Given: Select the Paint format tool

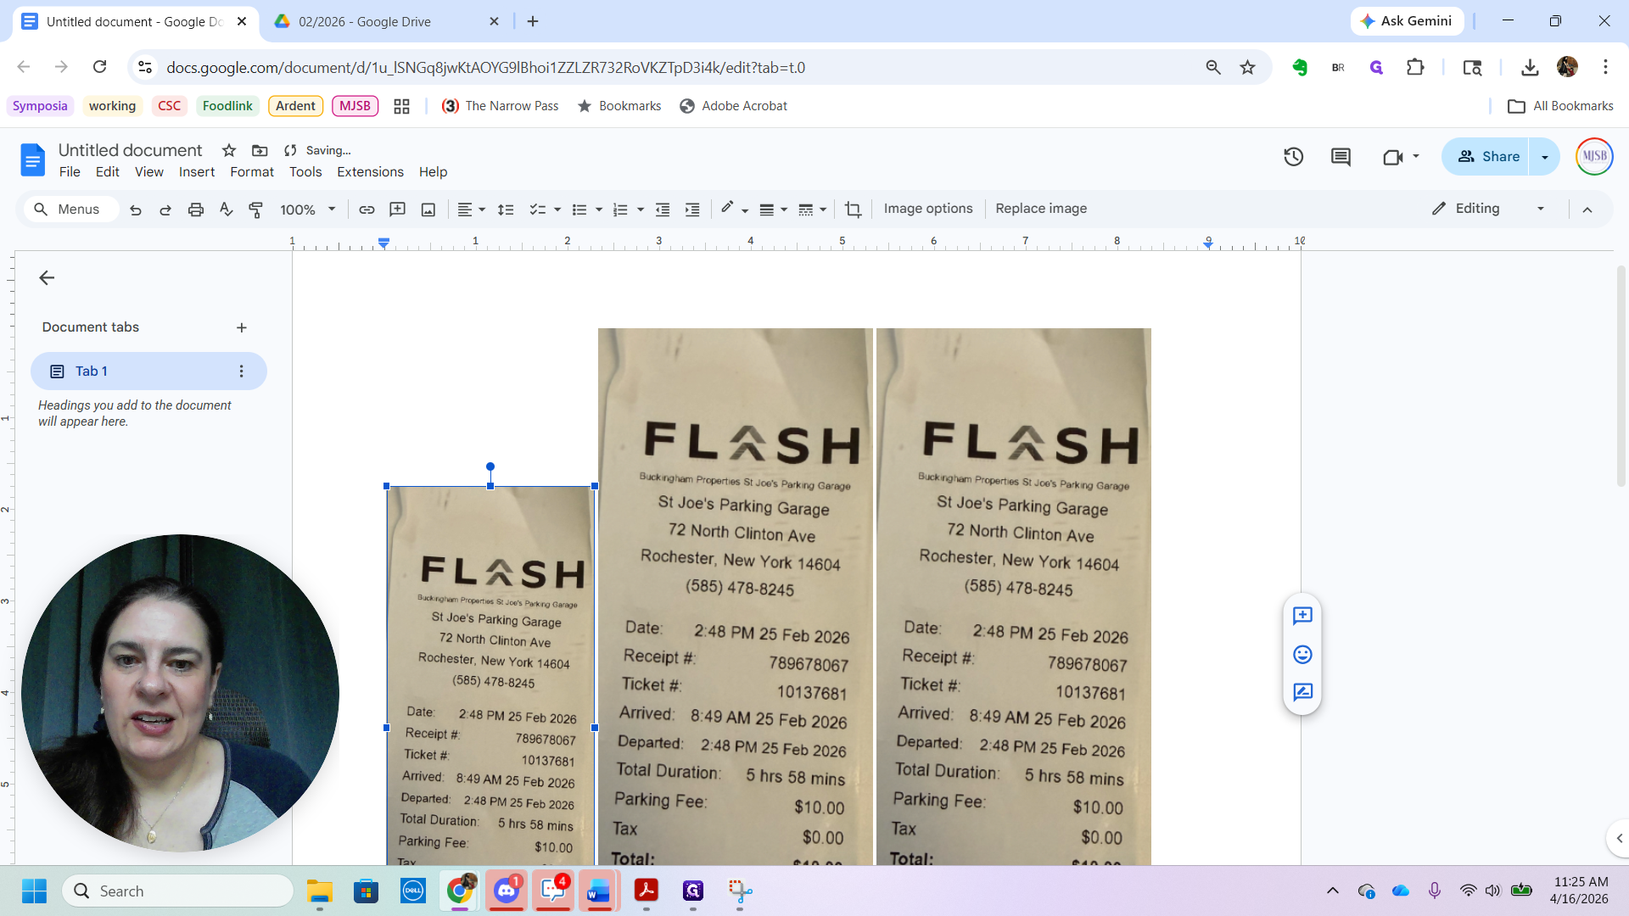Looking at the screenshot, I should pyautogui.click(x=255, y=209).
